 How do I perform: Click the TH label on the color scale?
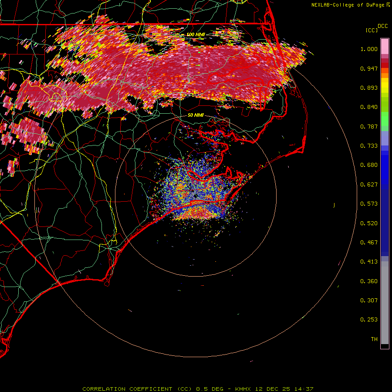[374, 339]
